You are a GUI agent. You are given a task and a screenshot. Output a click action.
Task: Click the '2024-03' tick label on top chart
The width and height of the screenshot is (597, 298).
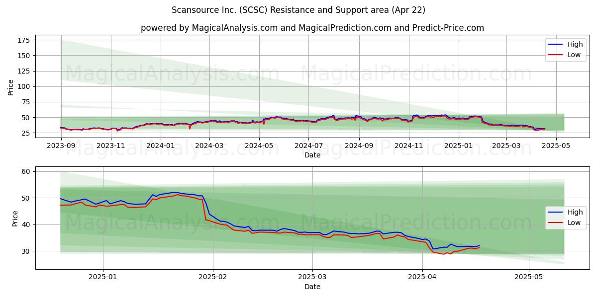[x=209, y=147]
